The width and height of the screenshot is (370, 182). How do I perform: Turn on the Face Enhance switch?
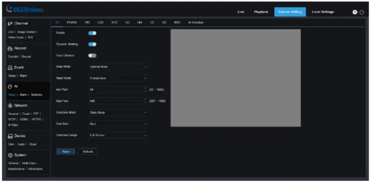(92, 56)
